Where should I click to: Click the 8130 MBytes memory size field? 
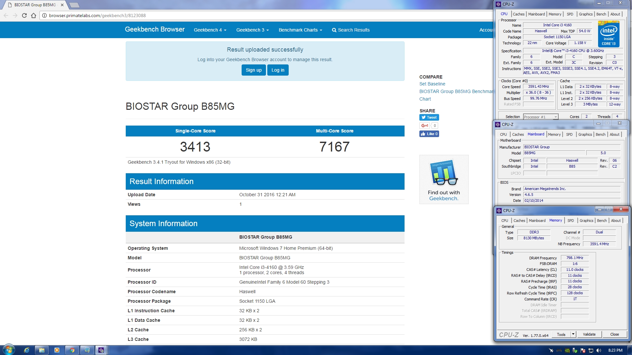[x=534, y=238]
